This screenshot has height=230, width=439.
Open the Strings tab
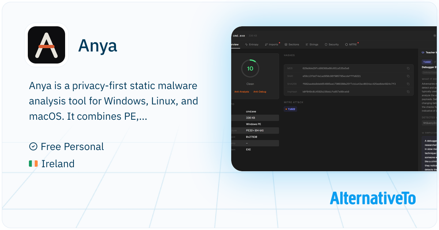tap(312, 45)
